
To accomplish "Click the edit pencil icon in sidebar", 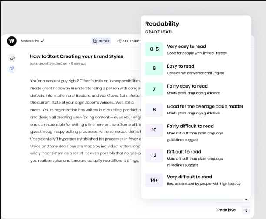I will tap(12, 69).
